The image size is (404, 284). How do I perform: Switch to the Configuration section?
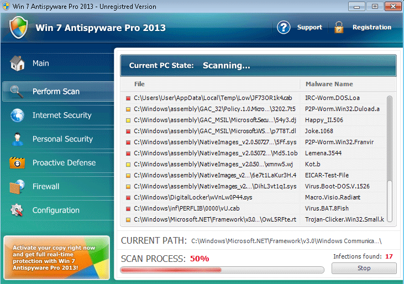coord(56,211)
